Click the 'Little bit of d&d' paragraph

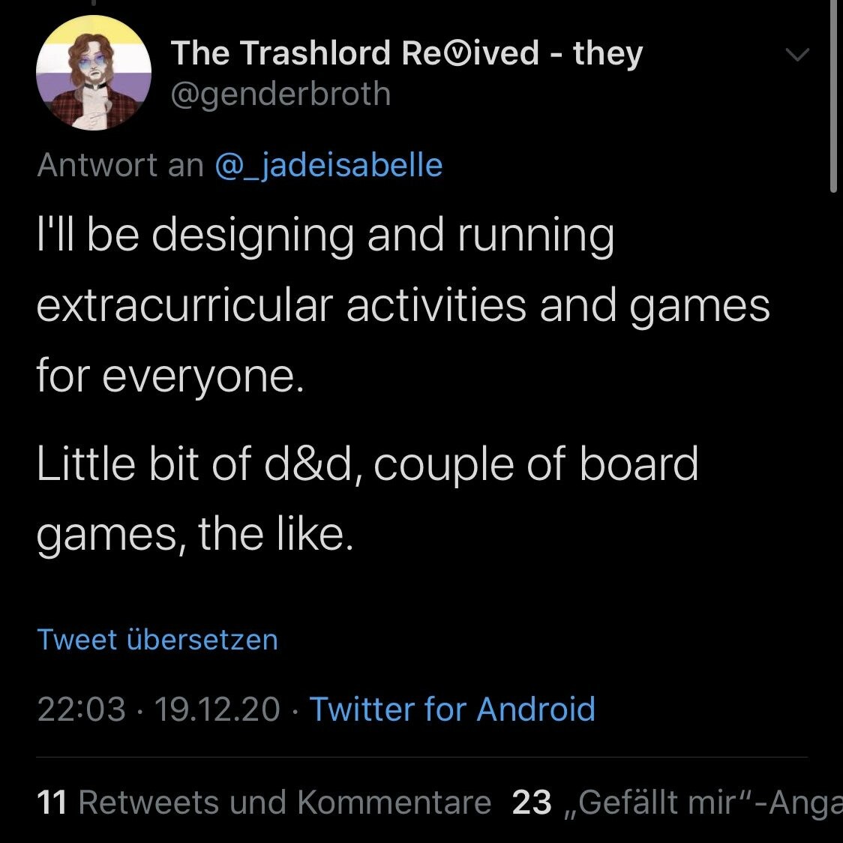(367, 463)
